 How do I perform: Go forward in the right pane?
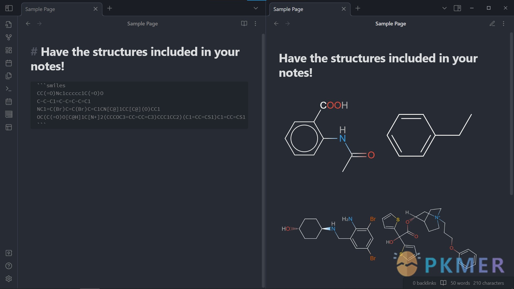[288, 24]
